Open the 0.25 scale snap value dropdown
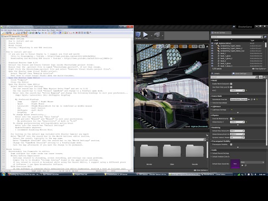 tap(195, 46)
